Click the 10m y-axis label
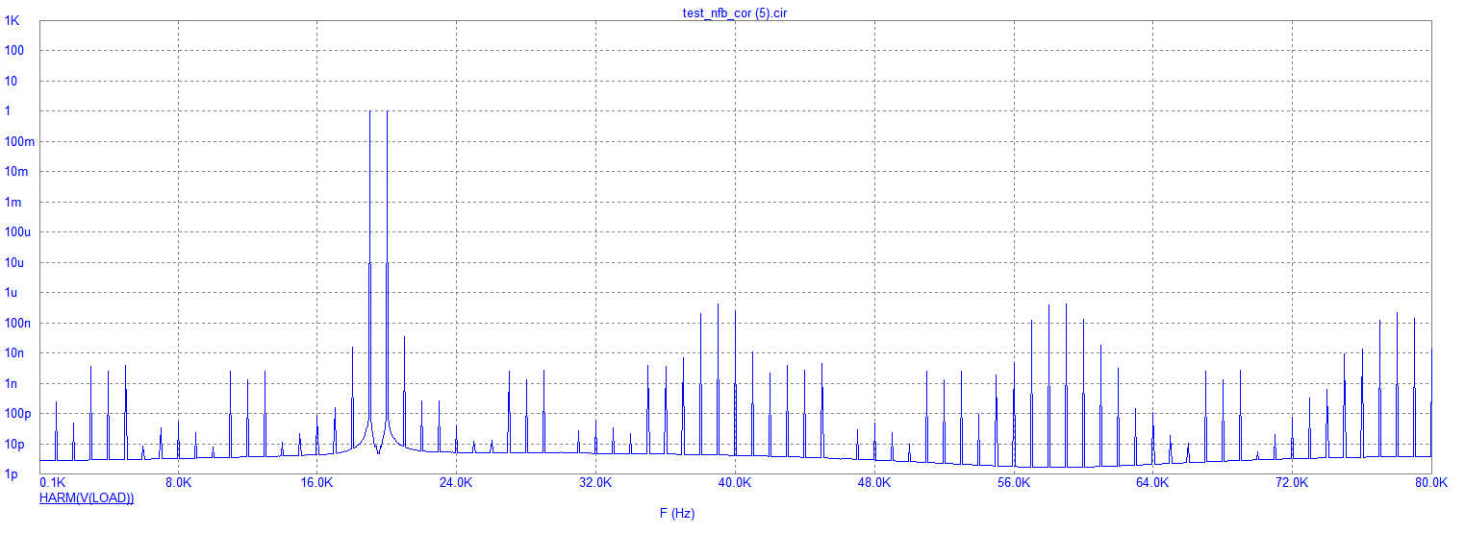 tap(15, 172)
